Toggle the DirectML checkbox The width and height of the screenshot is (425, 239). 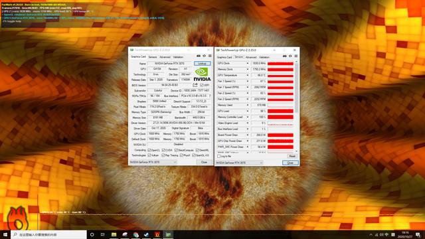pyautogui.click(x=197, y=150)
